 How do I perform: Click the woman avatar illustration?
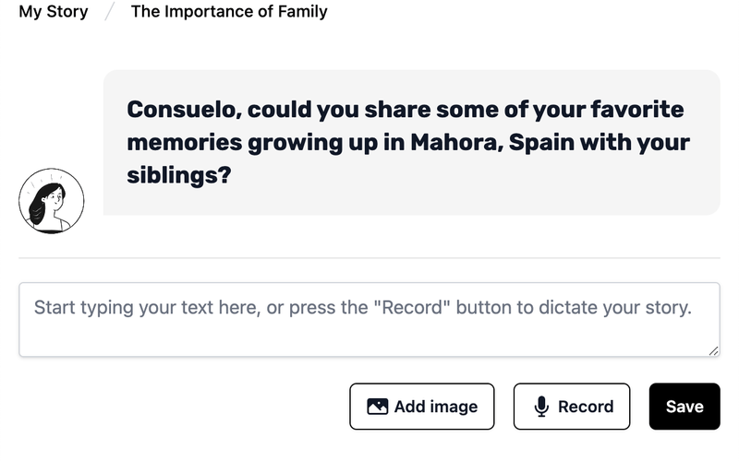tap(52, 201)
